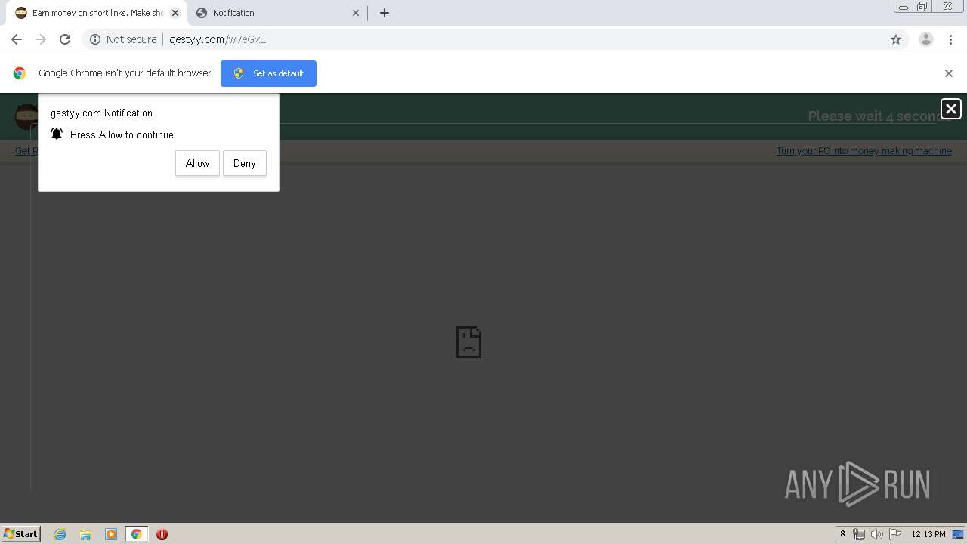
Task: Open the media player taskbar icon
Action: coord(111,534)
